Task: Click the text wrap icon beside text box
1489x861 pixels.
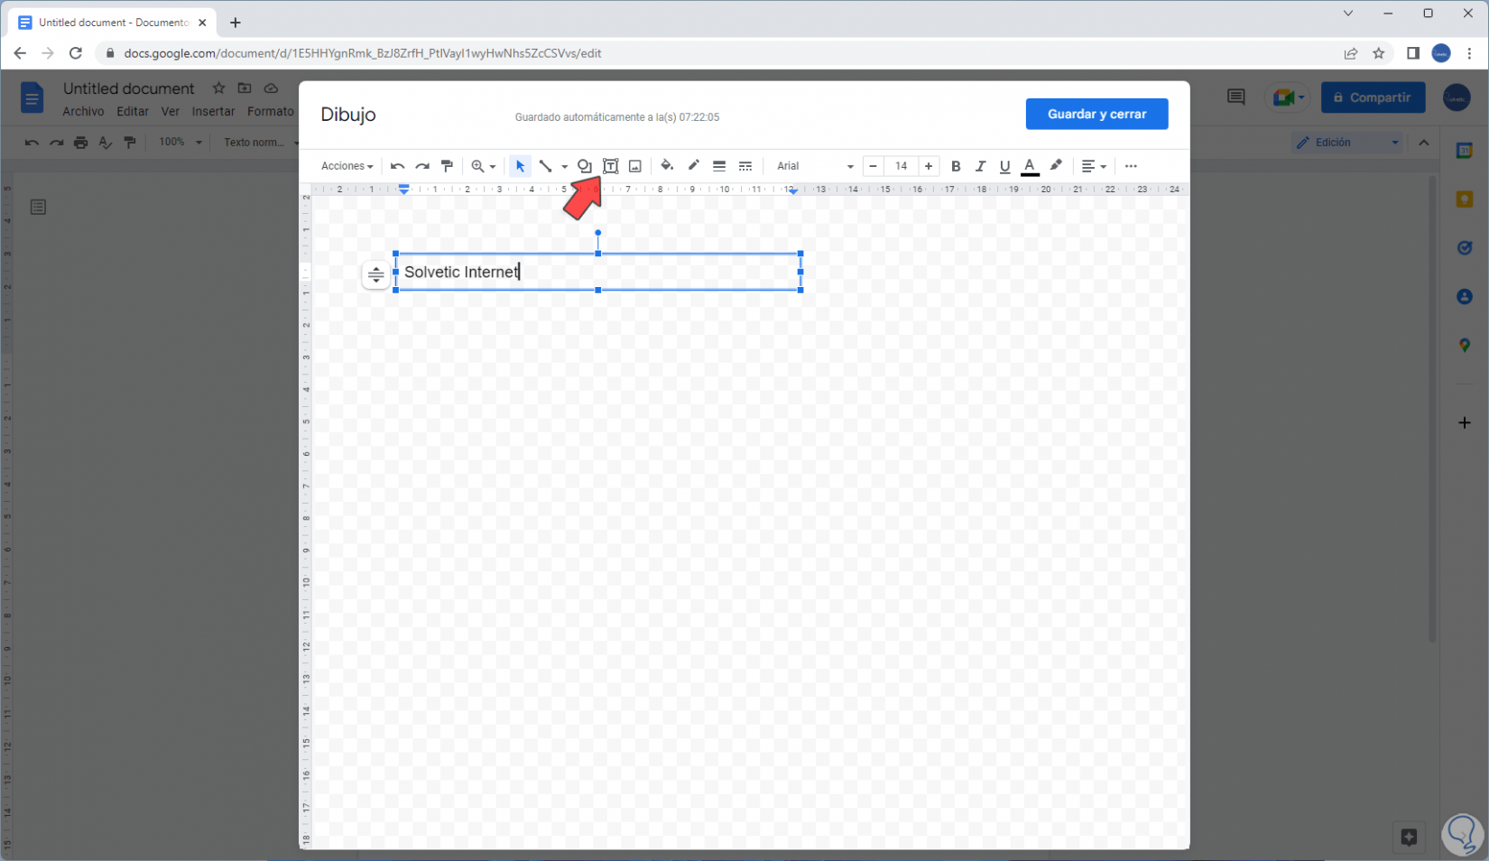Action: (375, 274)
